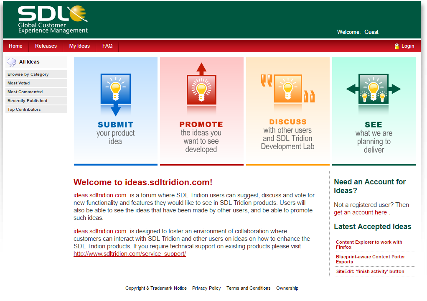
Task: Open the Releases menu item
Action: [46, 46]
